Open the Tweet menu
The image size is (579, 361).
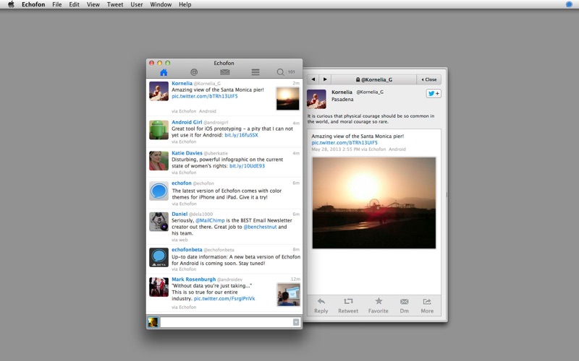[114, 4]
